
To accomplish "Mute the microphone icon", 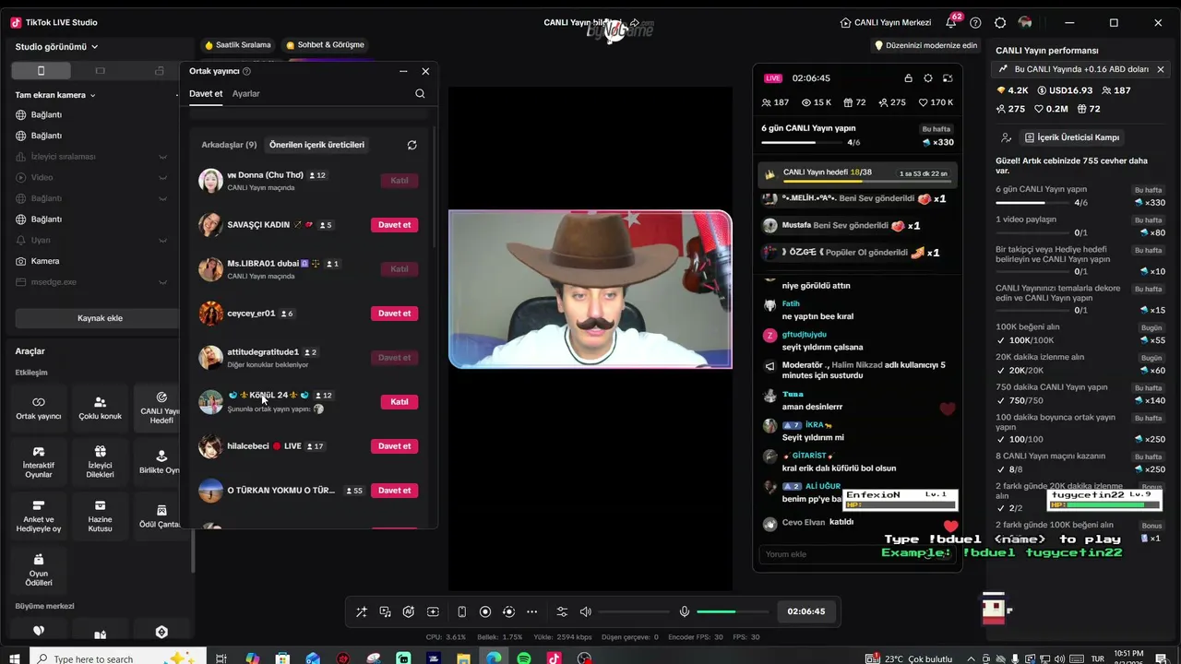I will pos(685,611).
